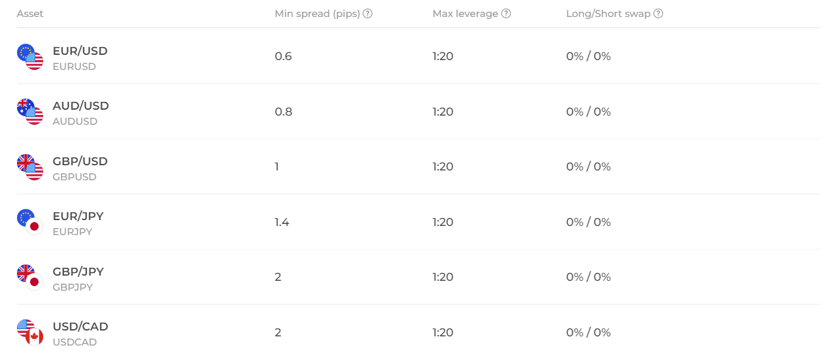Click the Asset column header

(30, 14)
